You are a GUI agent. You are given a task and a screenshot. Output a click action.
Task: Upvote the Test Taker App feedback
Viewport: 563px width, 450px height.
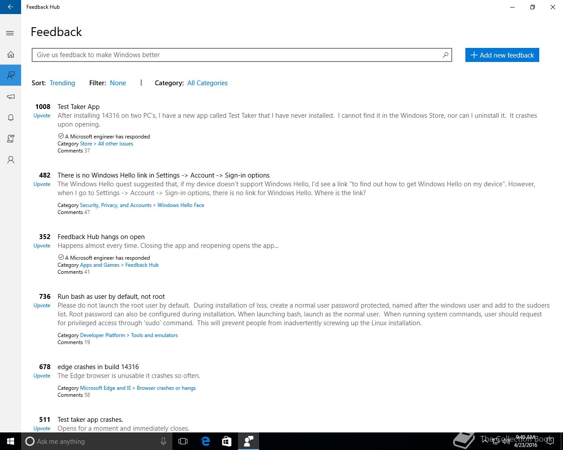tap(42, 116)
